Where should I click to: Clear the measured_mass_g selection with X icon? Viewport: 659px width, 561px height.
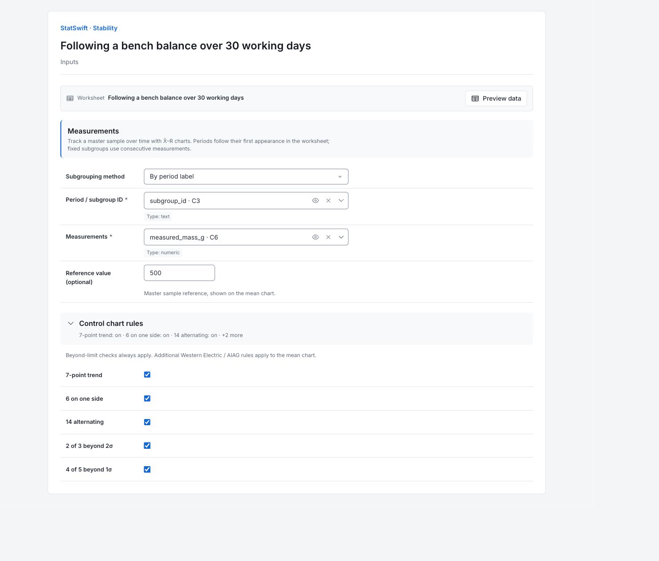(328, 237)
